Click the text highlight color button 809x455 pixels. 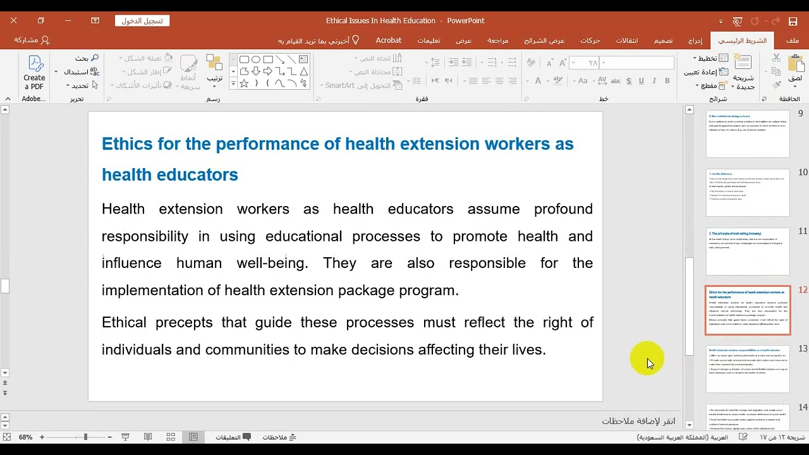click(558, 81)
